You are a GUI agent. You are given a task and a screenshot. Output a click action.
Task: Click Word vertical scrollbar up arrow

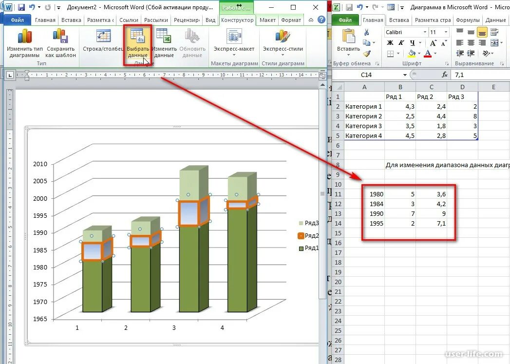click(322, 85)
